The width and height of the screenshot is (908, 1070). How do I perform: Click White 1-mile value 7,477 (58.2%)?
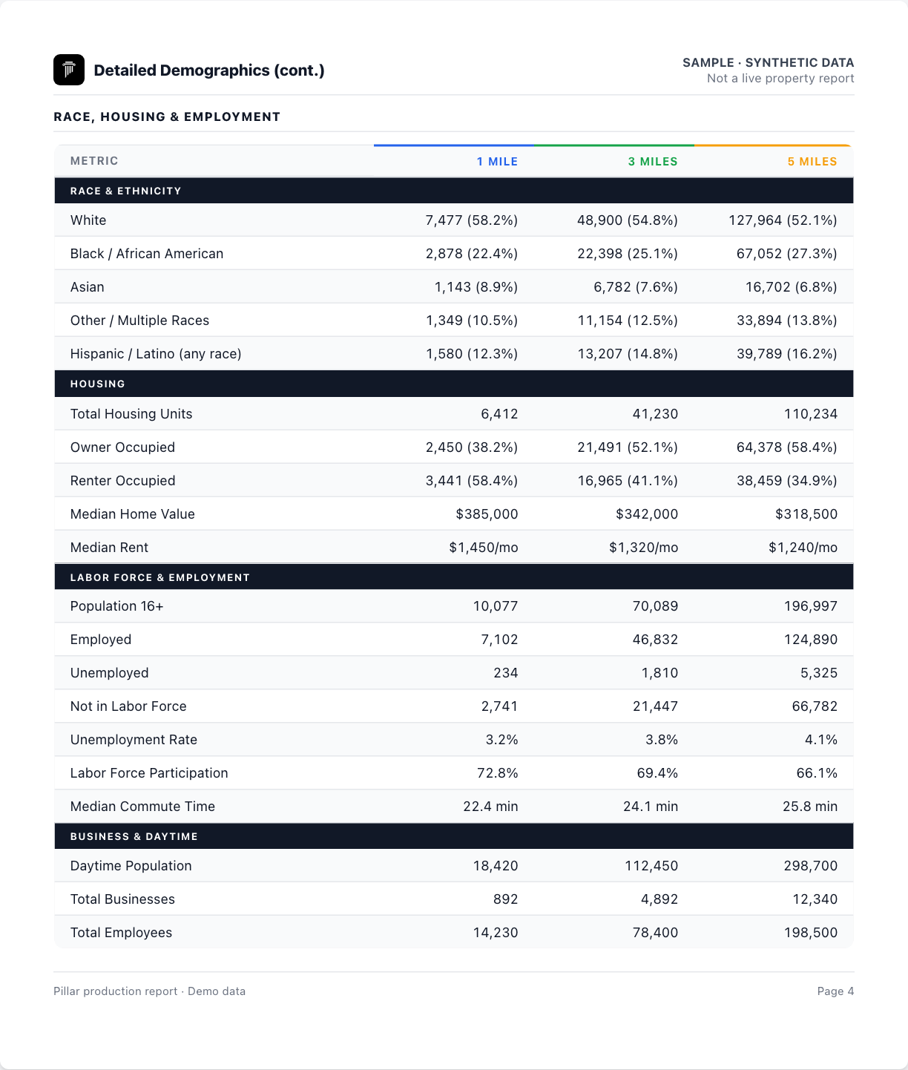click(472, 220)
